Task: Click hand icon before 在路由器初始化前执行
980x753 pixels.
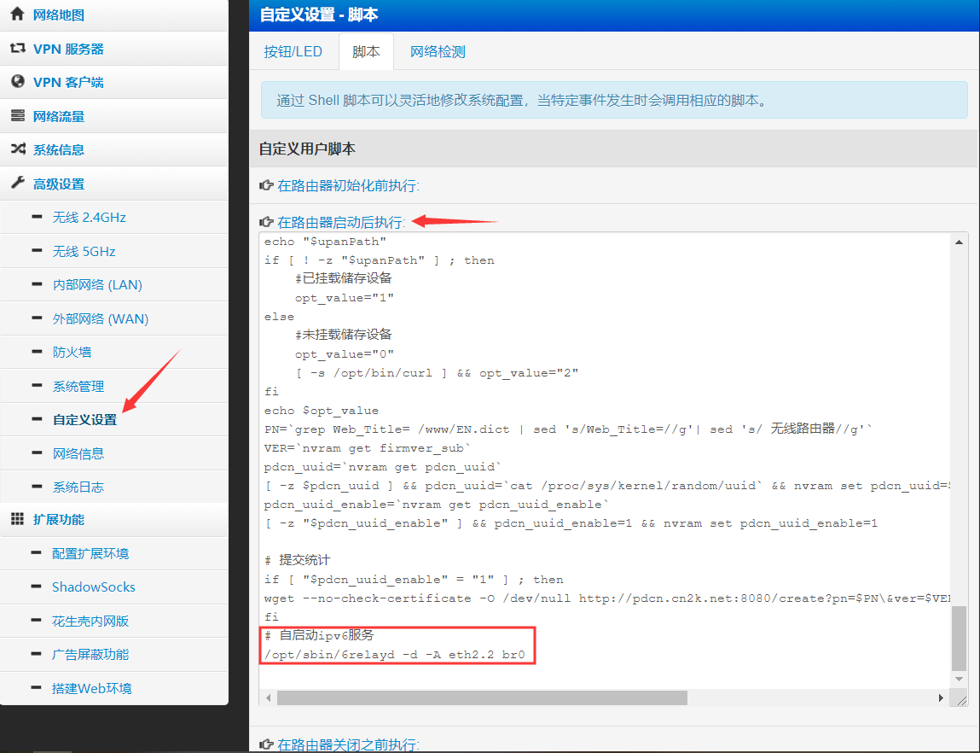Action: [x=266, y=186]
